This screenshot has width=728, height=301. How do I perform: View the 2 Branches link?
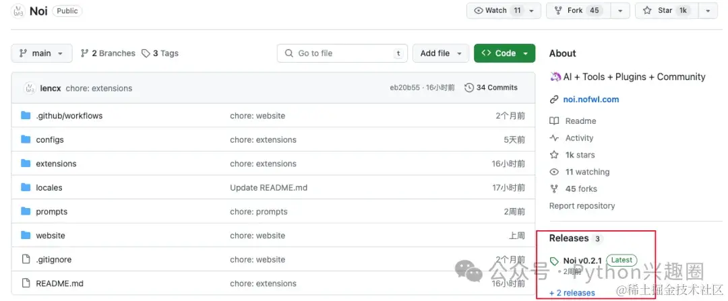[108, 53]
